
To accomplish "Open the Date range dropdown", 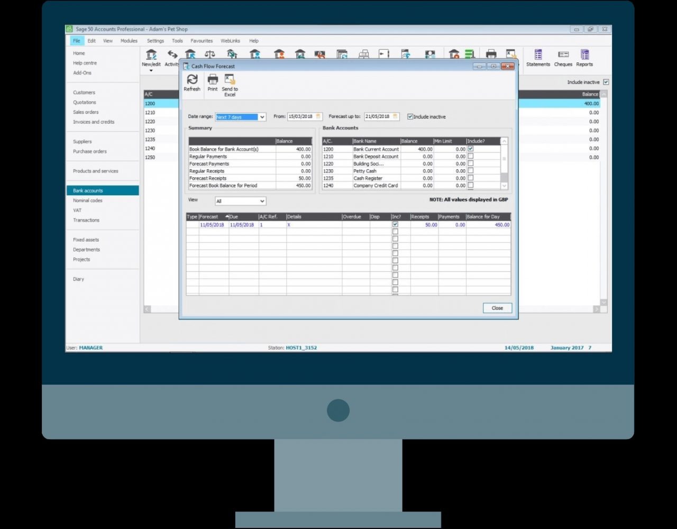I will pyautogui.click(x=262, y=117).
